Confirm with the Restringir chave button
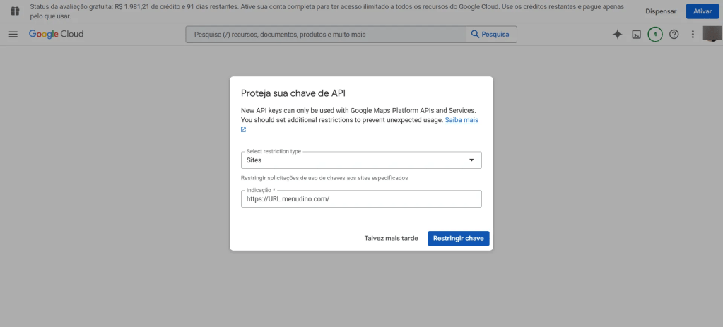The width and height of the screenshot is (723, 327). (x=458, y=239)
